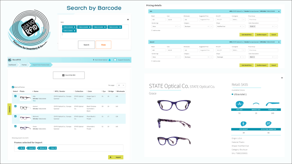Click the Eye Height B icon
The height and width of the screenshot is (164, 292).
pos(243,124)
